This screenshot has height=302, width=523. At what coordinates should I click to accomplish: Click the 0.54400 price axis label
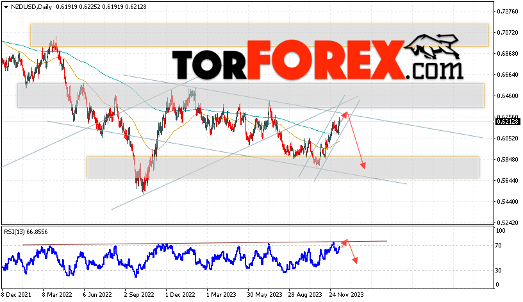click(x=508, y=202)
